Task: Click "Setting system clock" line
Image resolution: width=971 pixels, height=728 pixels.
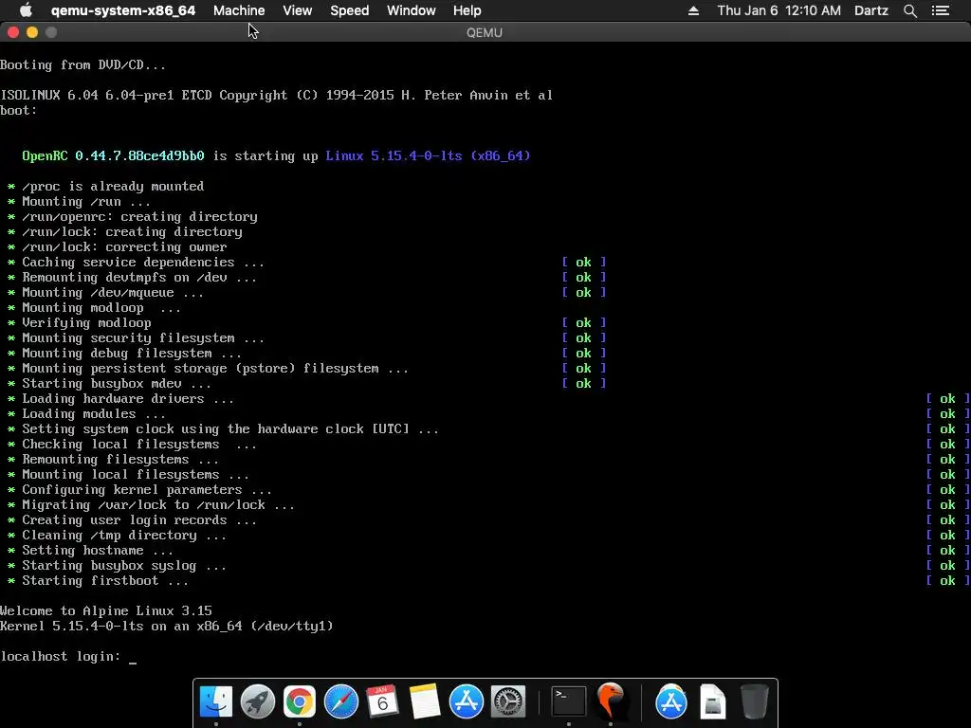Action: (x=230, y=429)
